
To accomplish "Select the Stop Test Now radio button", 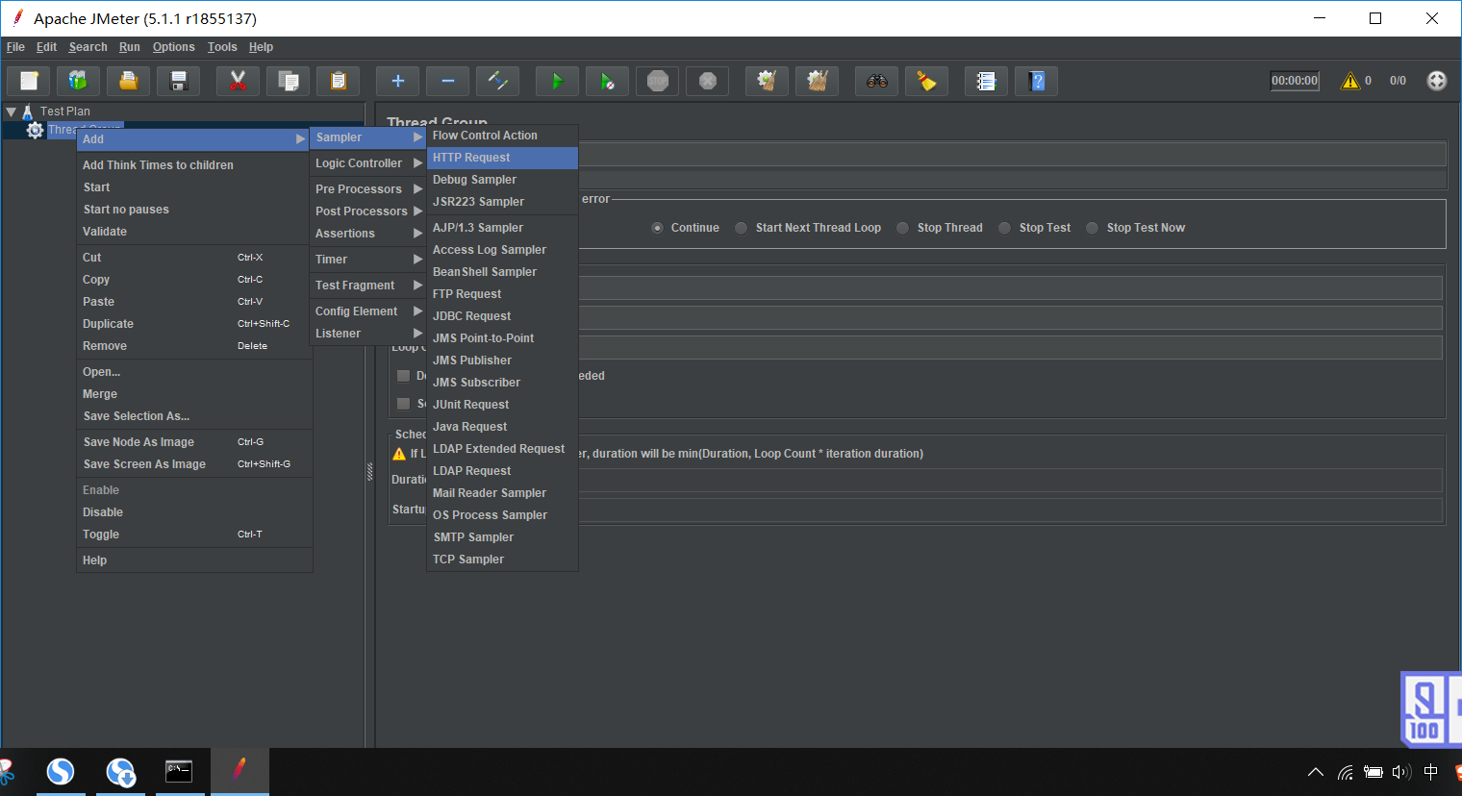I will [x=1092, y=228].
